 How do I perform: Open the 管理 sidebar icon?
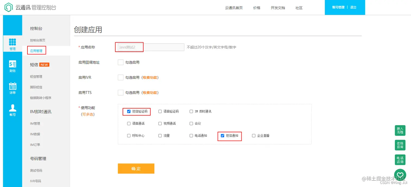pos(13,44)
